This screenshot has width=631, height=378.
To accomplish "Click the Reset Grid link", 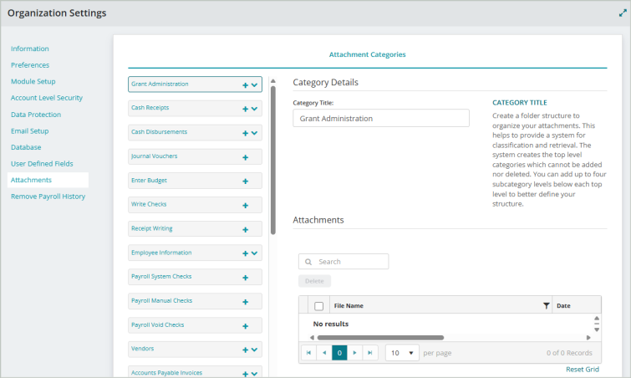I will tap(583, 369).
